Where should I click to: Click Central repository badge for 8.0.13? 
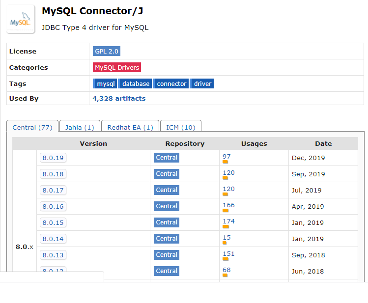click(167, 254)
